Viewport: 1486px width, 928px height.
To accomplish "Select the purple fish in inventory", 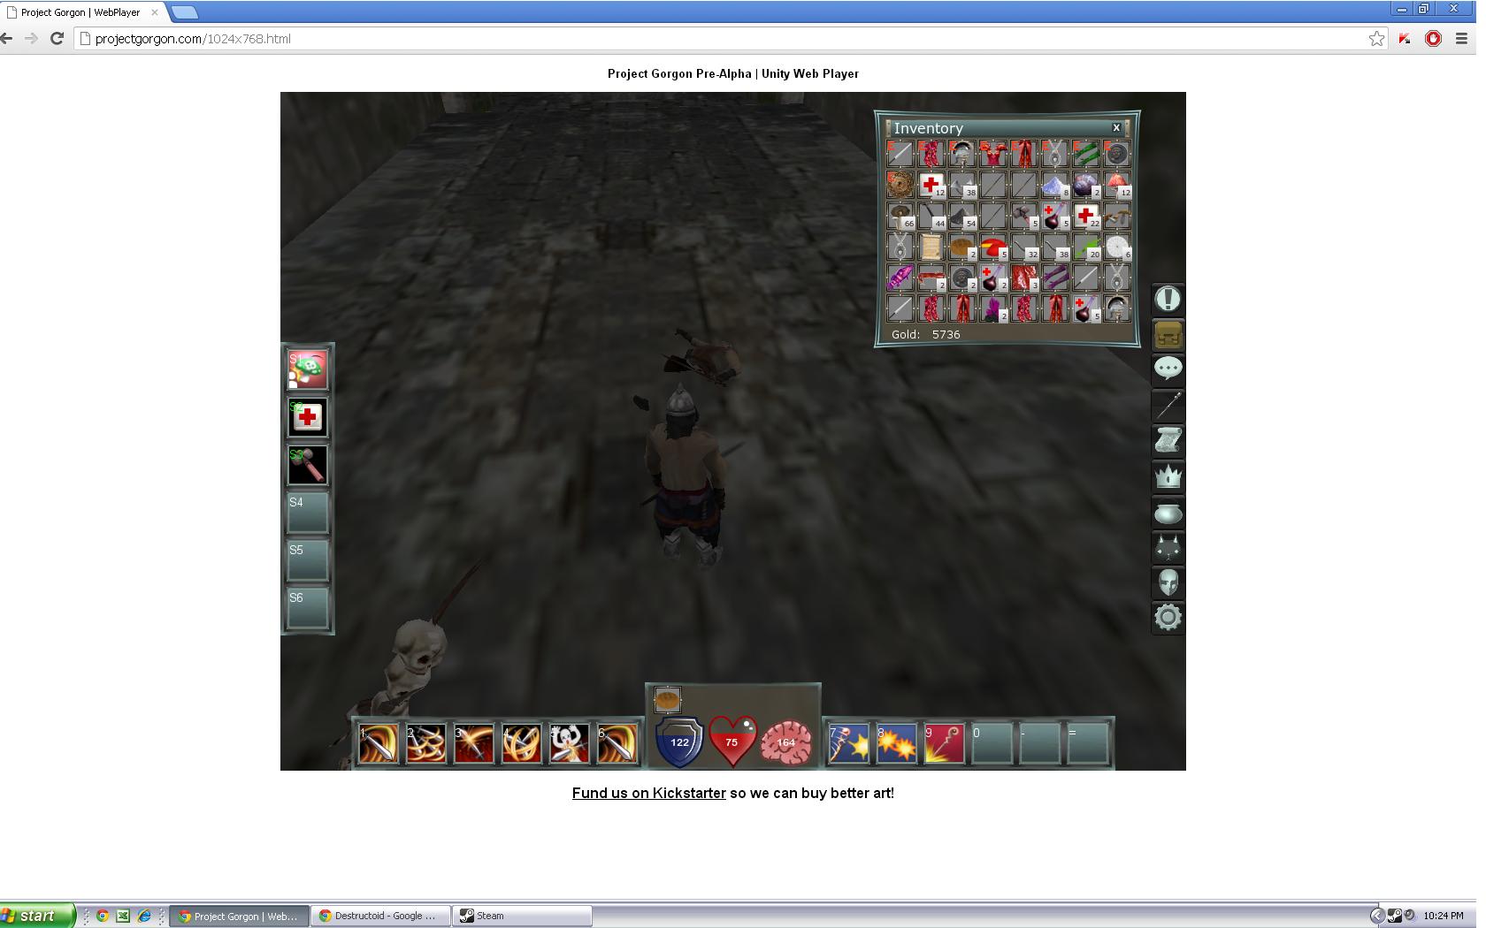I will (900, 278).
